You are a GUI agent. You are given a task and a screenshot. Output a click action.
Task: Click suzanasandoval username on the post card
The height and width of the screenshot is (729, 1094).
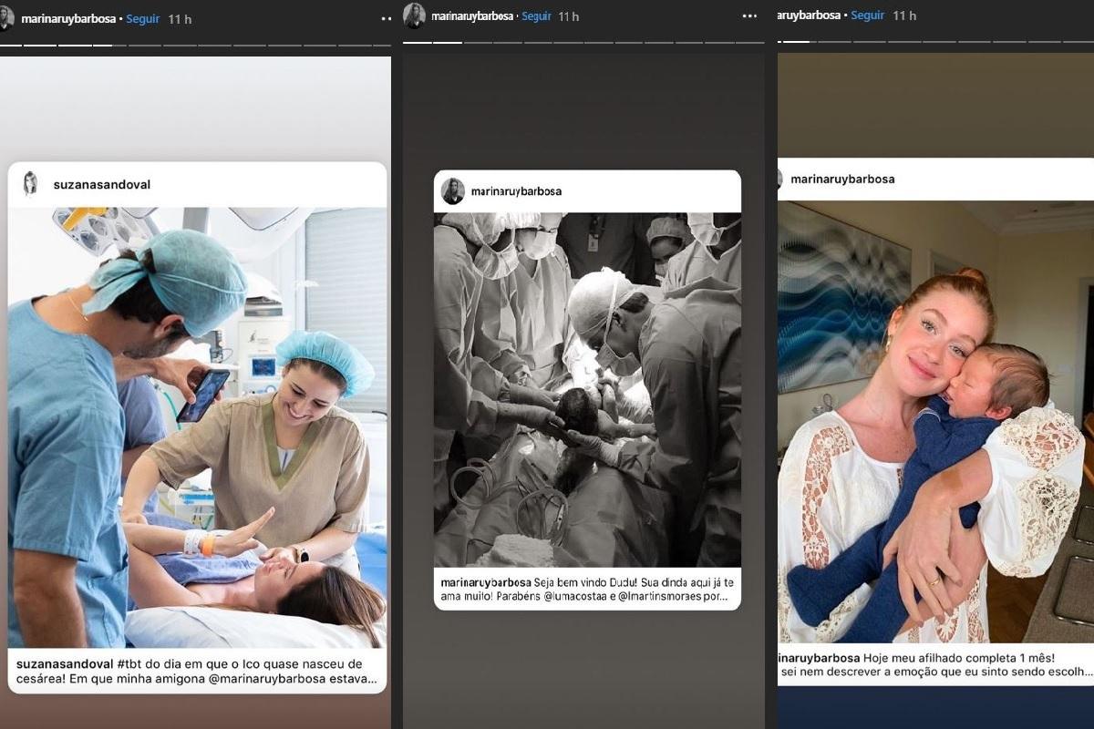pyautogui.click(x=101, y=185)
